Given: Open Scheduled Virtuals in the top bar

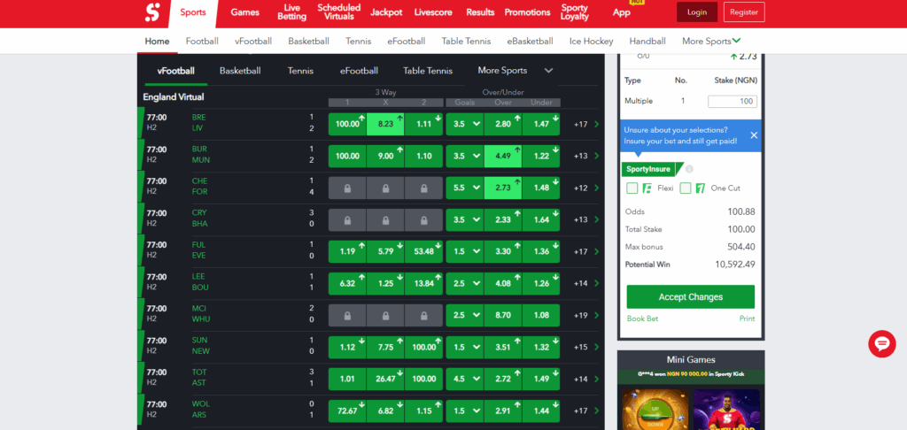Looking at the screenshot, I should pos(339,12).
